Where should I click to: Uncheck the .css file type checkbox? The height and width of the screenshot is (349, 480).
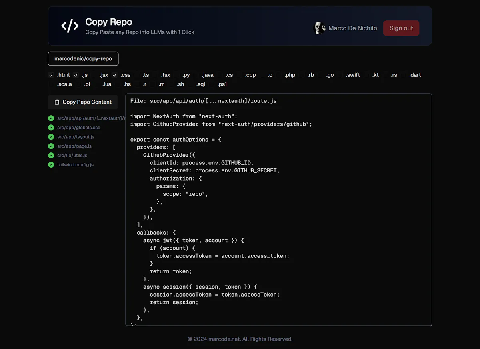[x=115, y=75]
